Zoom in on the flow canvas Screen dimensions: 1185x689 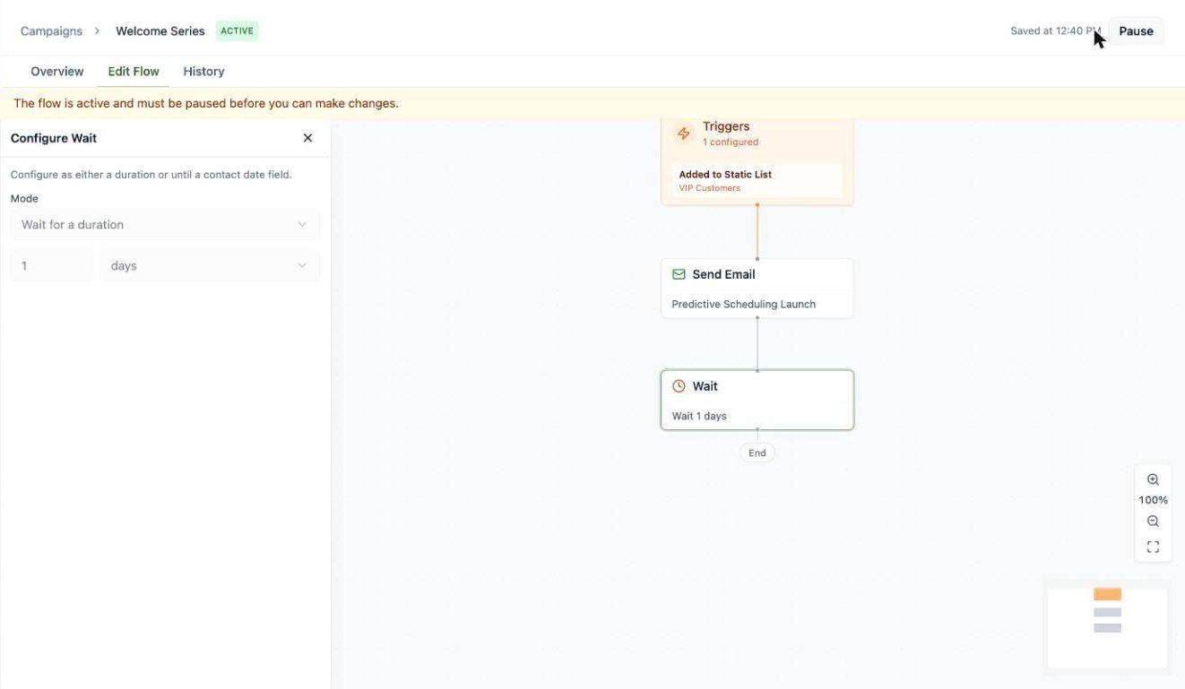point(1153,479)
